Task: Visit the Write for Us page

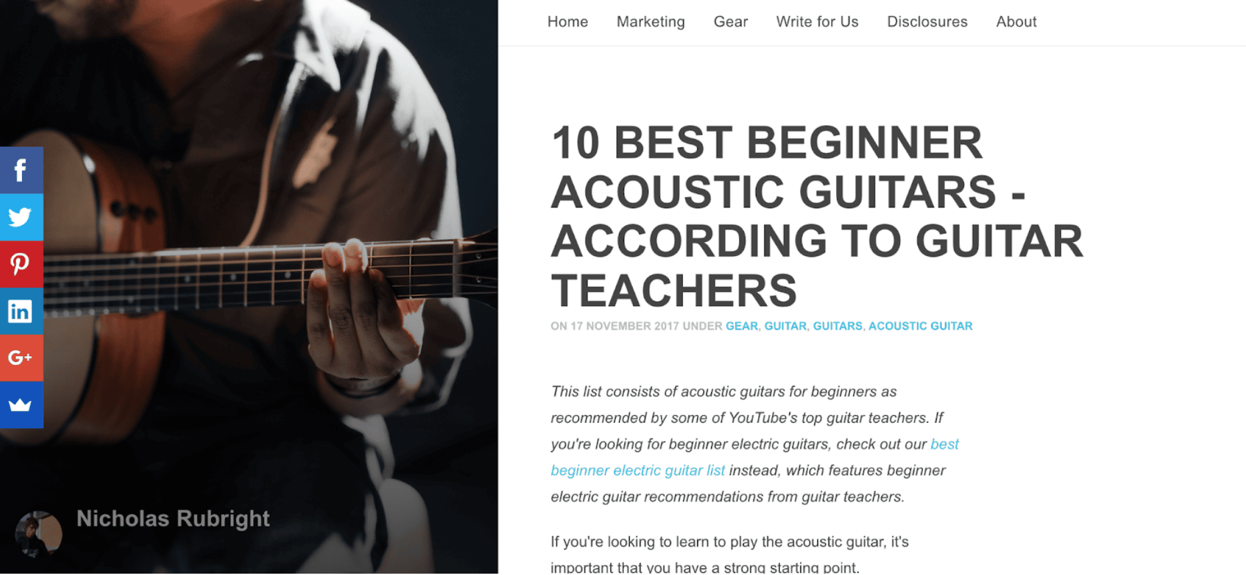Action: click(x=817, y=22)
